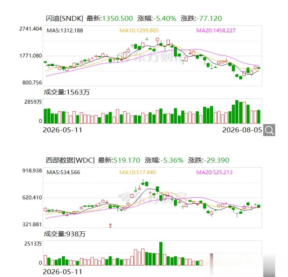The image size is (288, 277).
Task: Click the SNDK chart start date 2026-05-11
Action: click(x=62, y=130)
